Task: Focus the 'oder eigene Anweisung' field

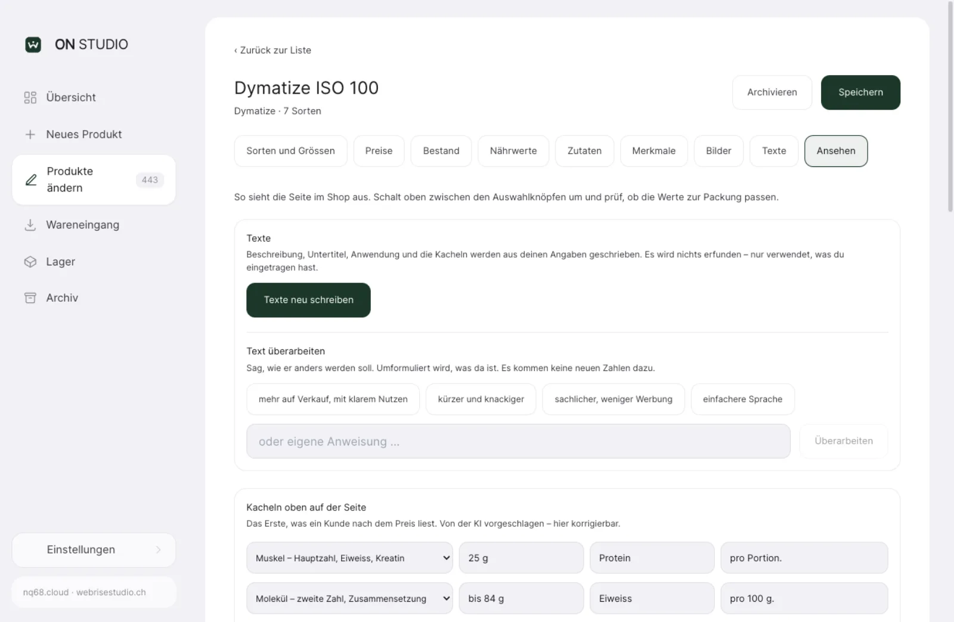Action: click(518, 441)
